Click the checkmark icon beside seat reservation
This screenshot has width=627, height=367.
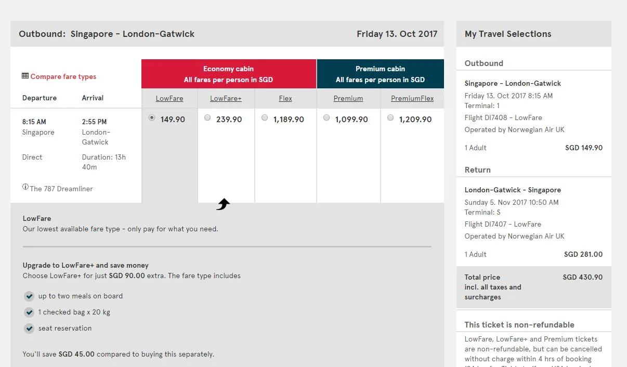29,329
